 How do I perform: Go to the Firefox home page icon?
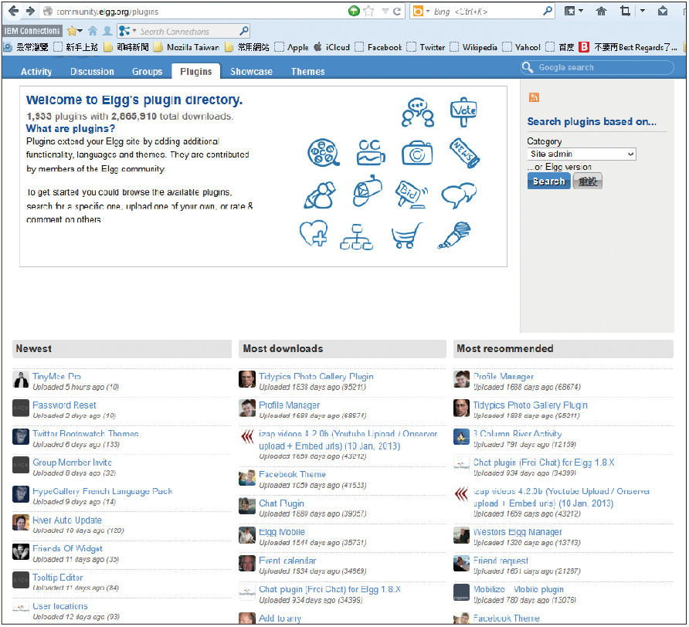tap(601, 12)
